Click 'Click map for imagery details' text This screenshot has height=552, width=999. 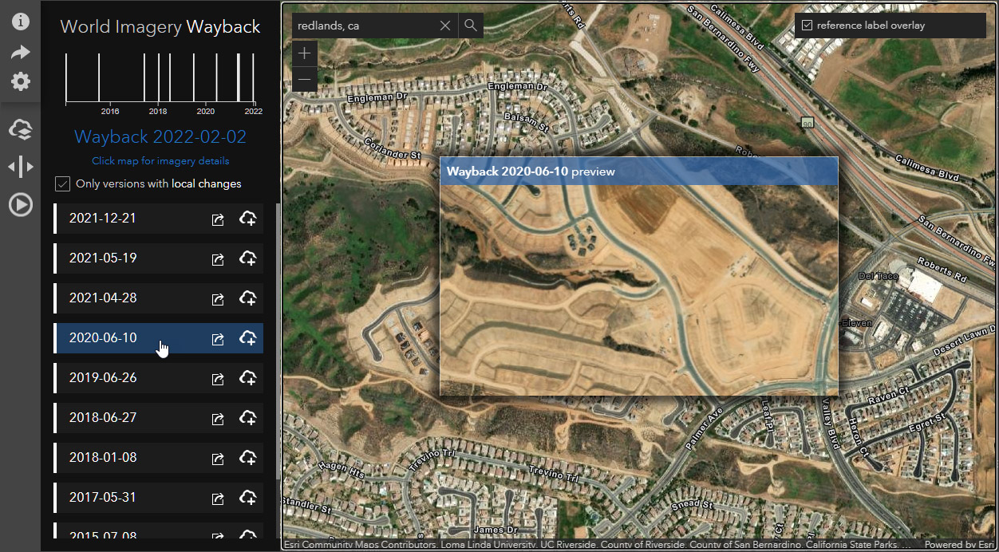(x=160, y=161)
